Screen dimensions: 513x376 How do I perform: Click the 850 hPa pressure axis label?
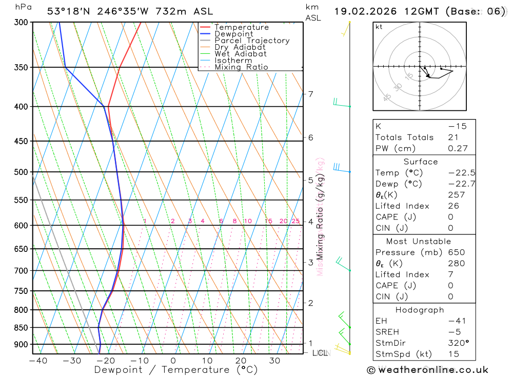(x=21, y=328)
